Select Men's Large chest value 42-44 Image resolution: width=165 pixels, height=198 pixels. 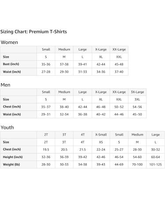click(82, 107)
